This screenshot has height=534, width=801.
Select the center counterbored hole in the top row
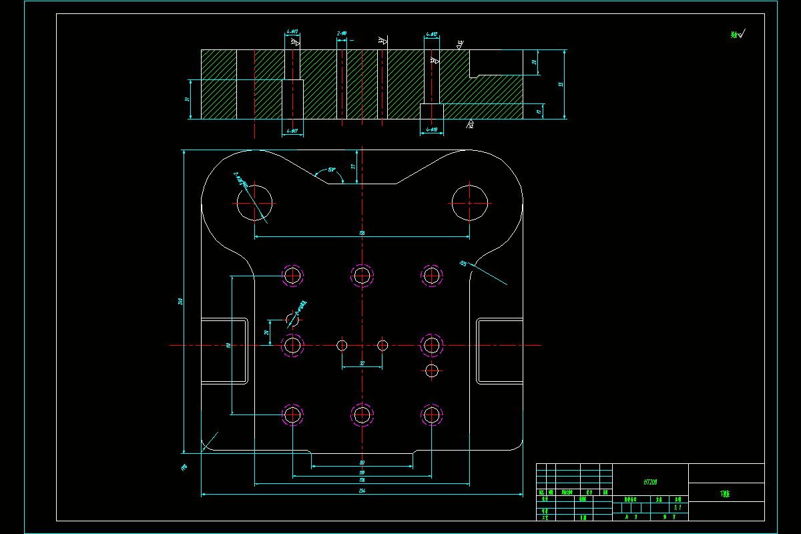coord(362,275)
